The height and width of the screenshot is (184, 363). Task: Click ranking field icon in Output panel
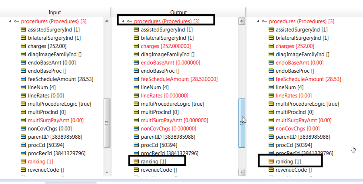click(x=136, y=162)
